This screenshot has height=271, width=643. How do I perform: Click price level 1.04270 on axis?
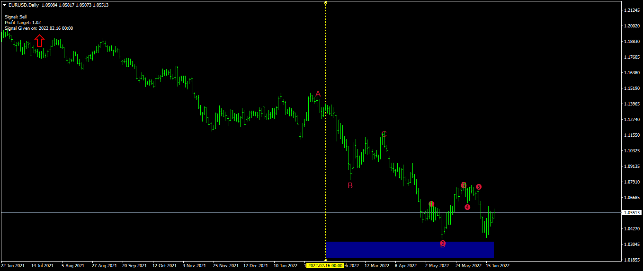632,229
